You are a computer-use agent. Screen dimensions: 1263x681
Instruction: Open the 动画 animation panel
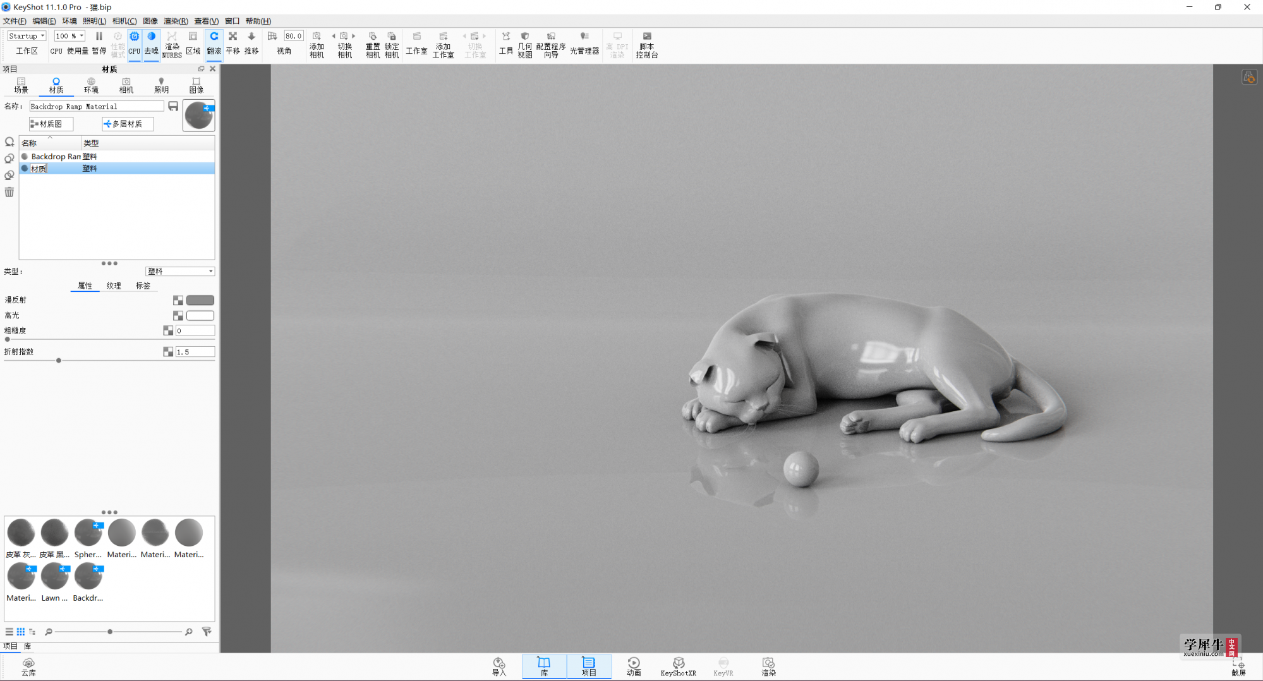634,666
